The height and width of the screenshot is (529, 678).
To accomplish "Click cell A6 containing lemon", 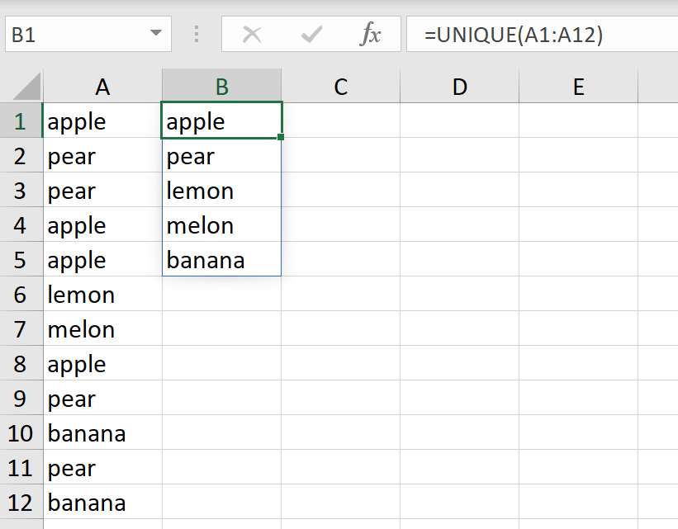I will tap(102, 295).
